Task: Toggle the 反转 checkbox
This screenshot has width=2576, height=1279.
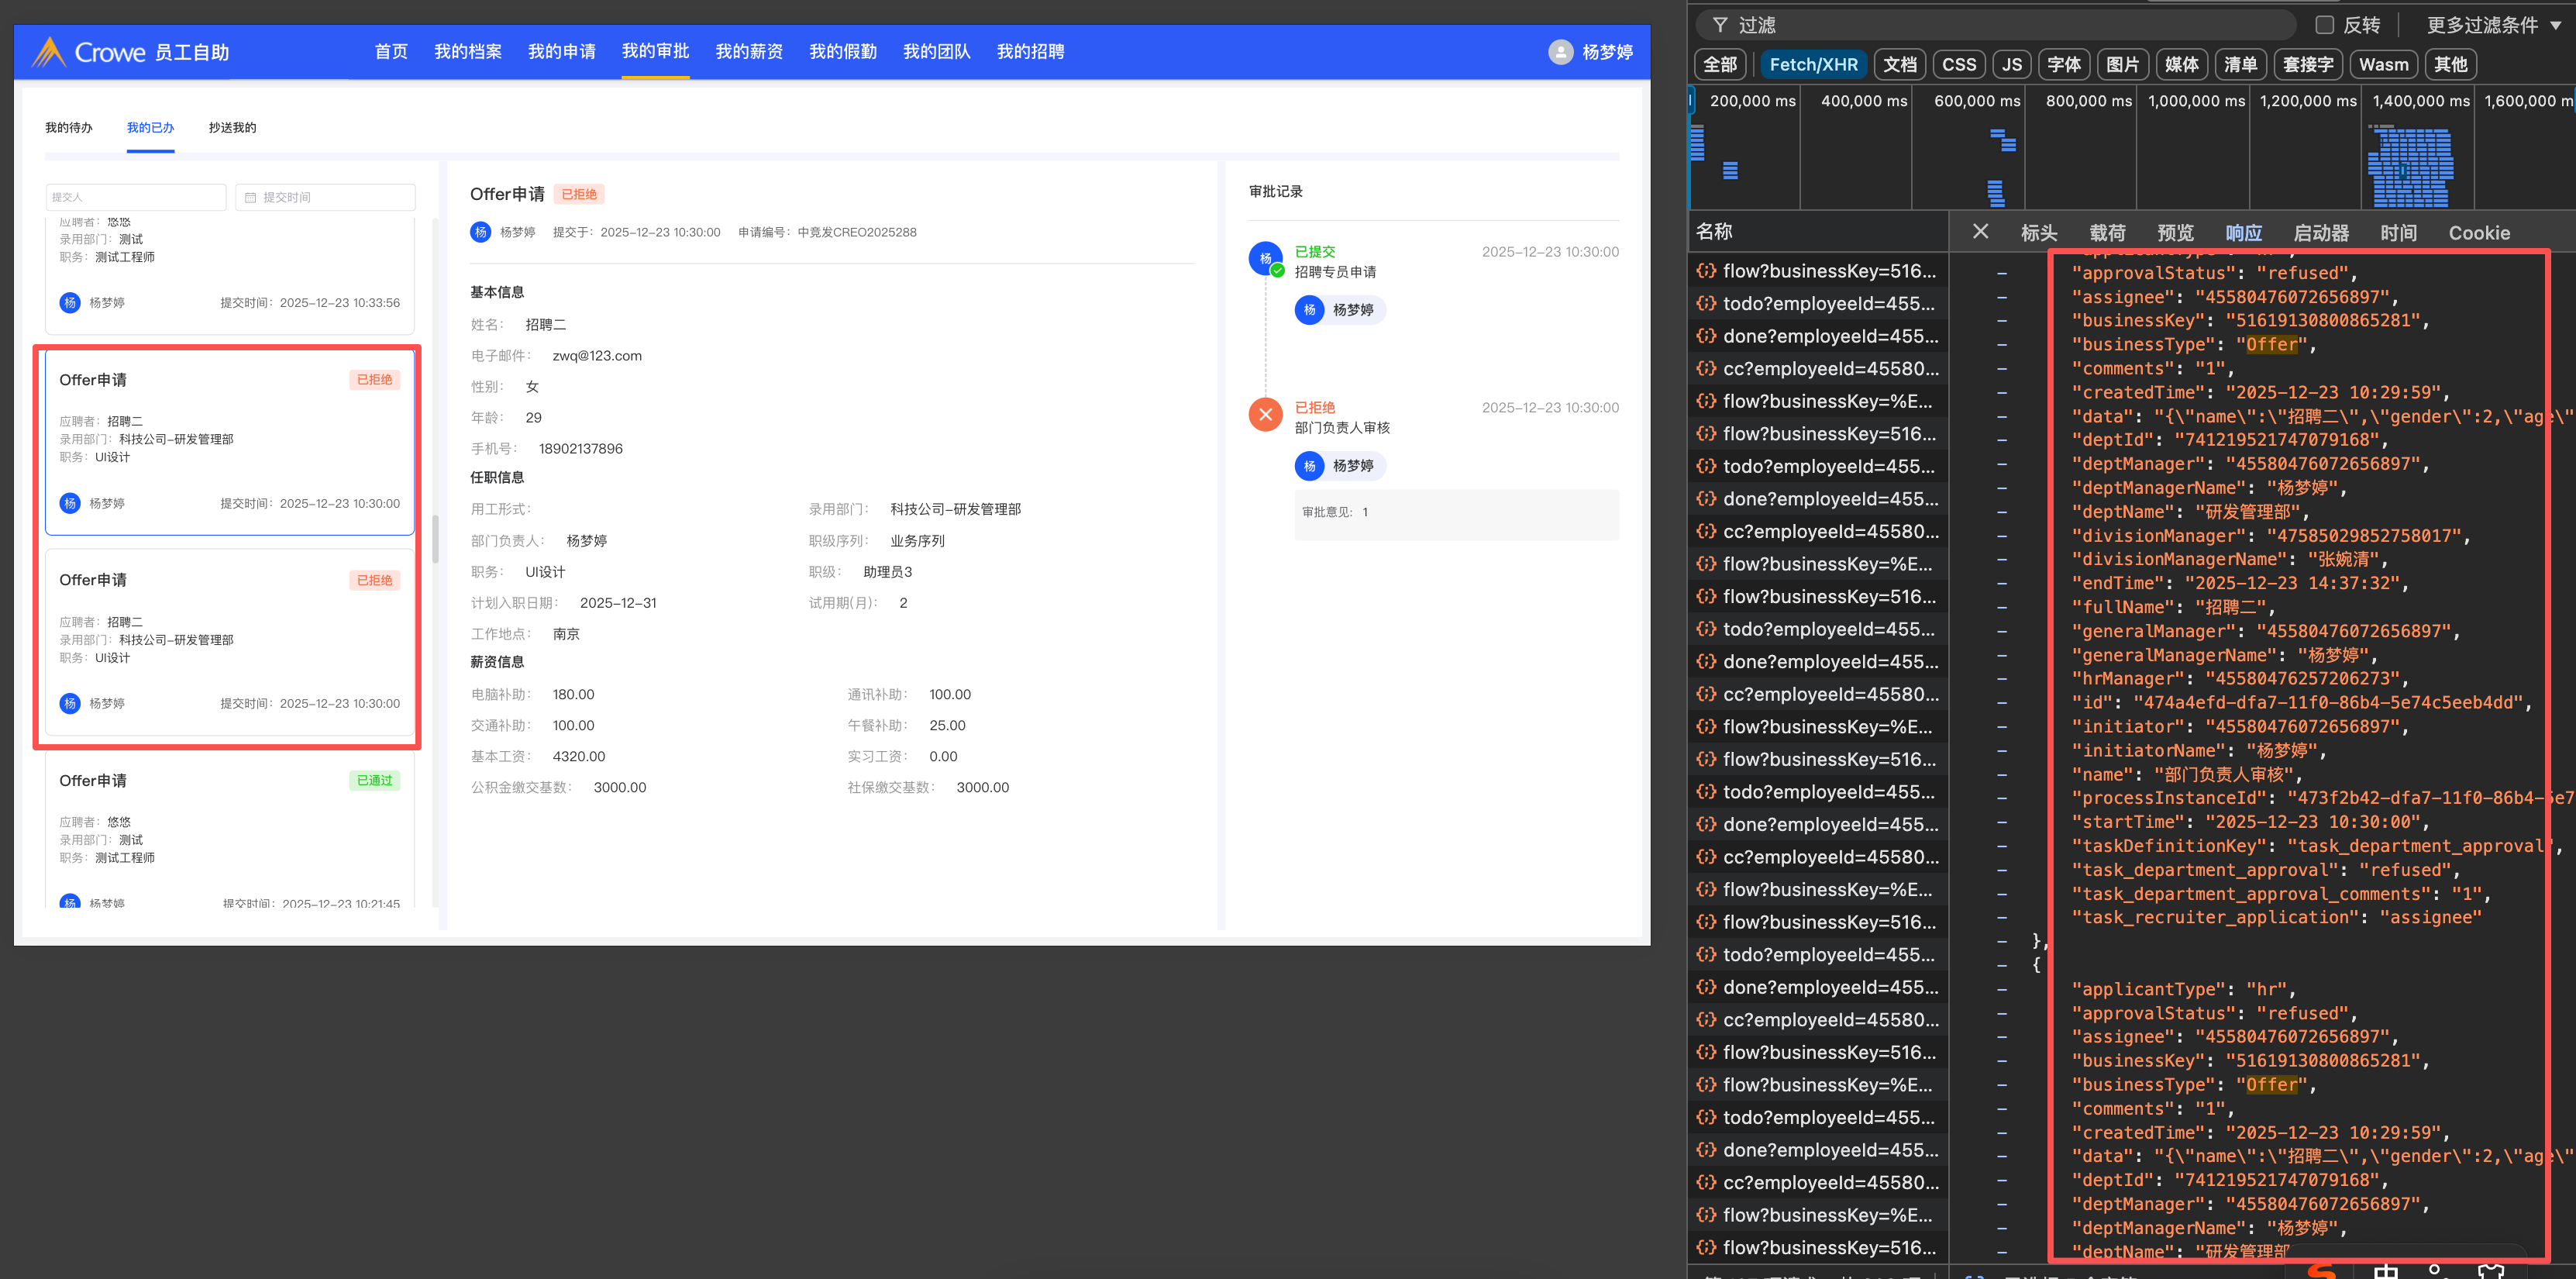Action: pos(2324,25)
